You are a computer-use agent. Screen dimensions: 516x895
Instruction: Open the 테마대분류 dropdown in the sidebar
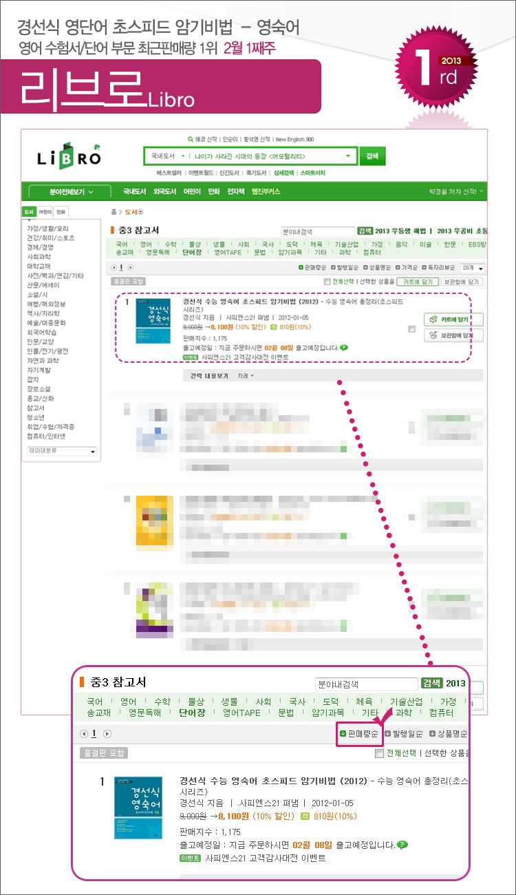61,452
